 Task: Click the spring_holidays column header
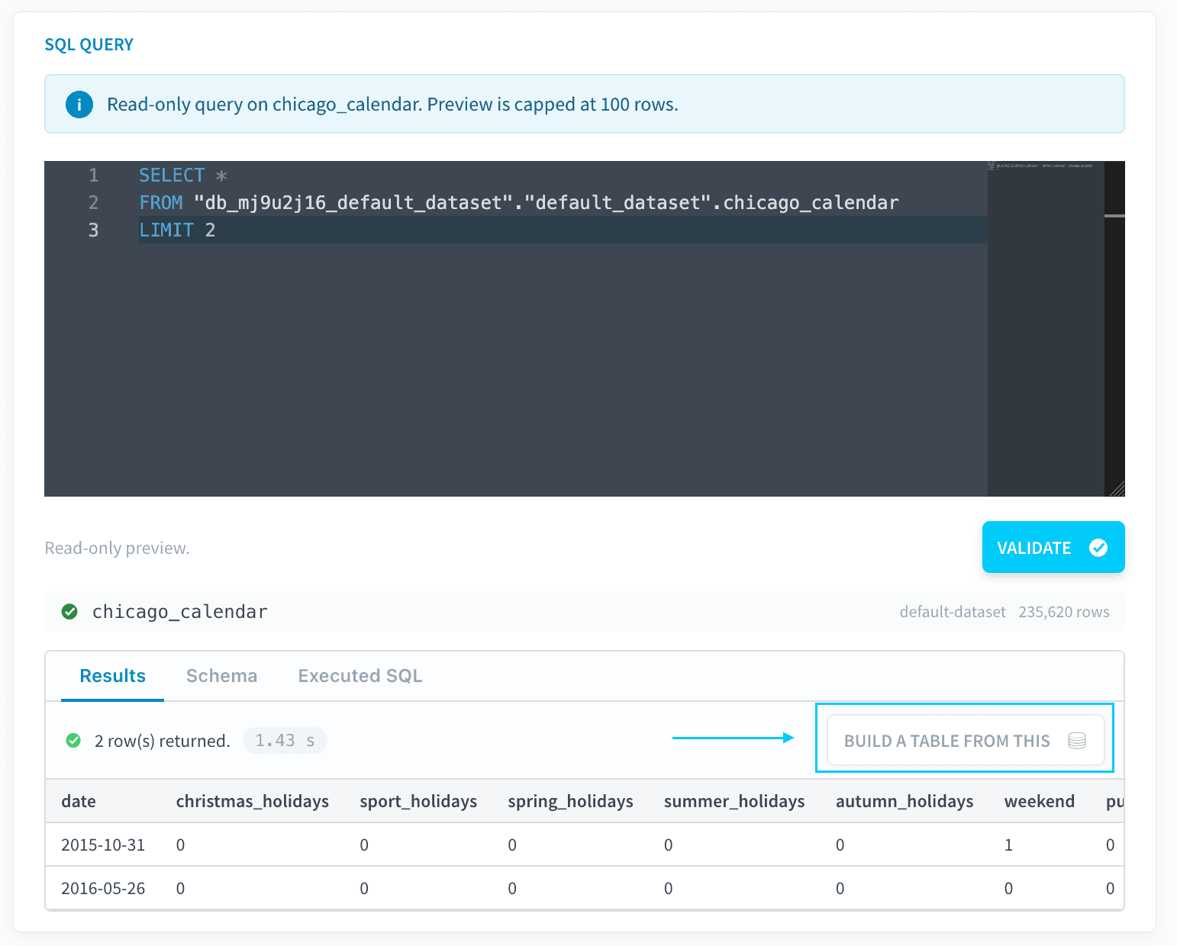[570, 801]
